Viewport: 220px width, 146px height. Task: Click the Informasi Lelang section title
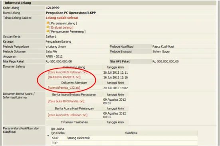coord(18,3)
